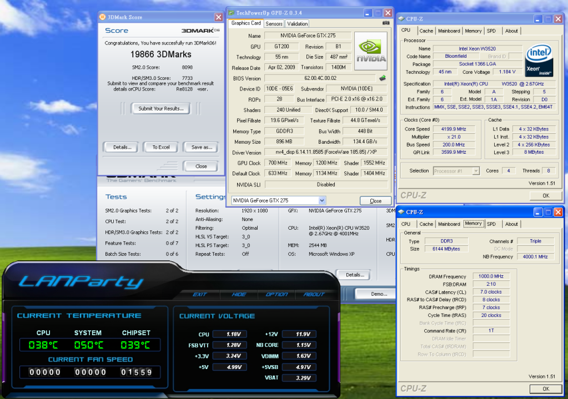Screen dimensions: 568x399
Task: Click the GPU-Z title bar icon
Action: click(x=232, y=13)
